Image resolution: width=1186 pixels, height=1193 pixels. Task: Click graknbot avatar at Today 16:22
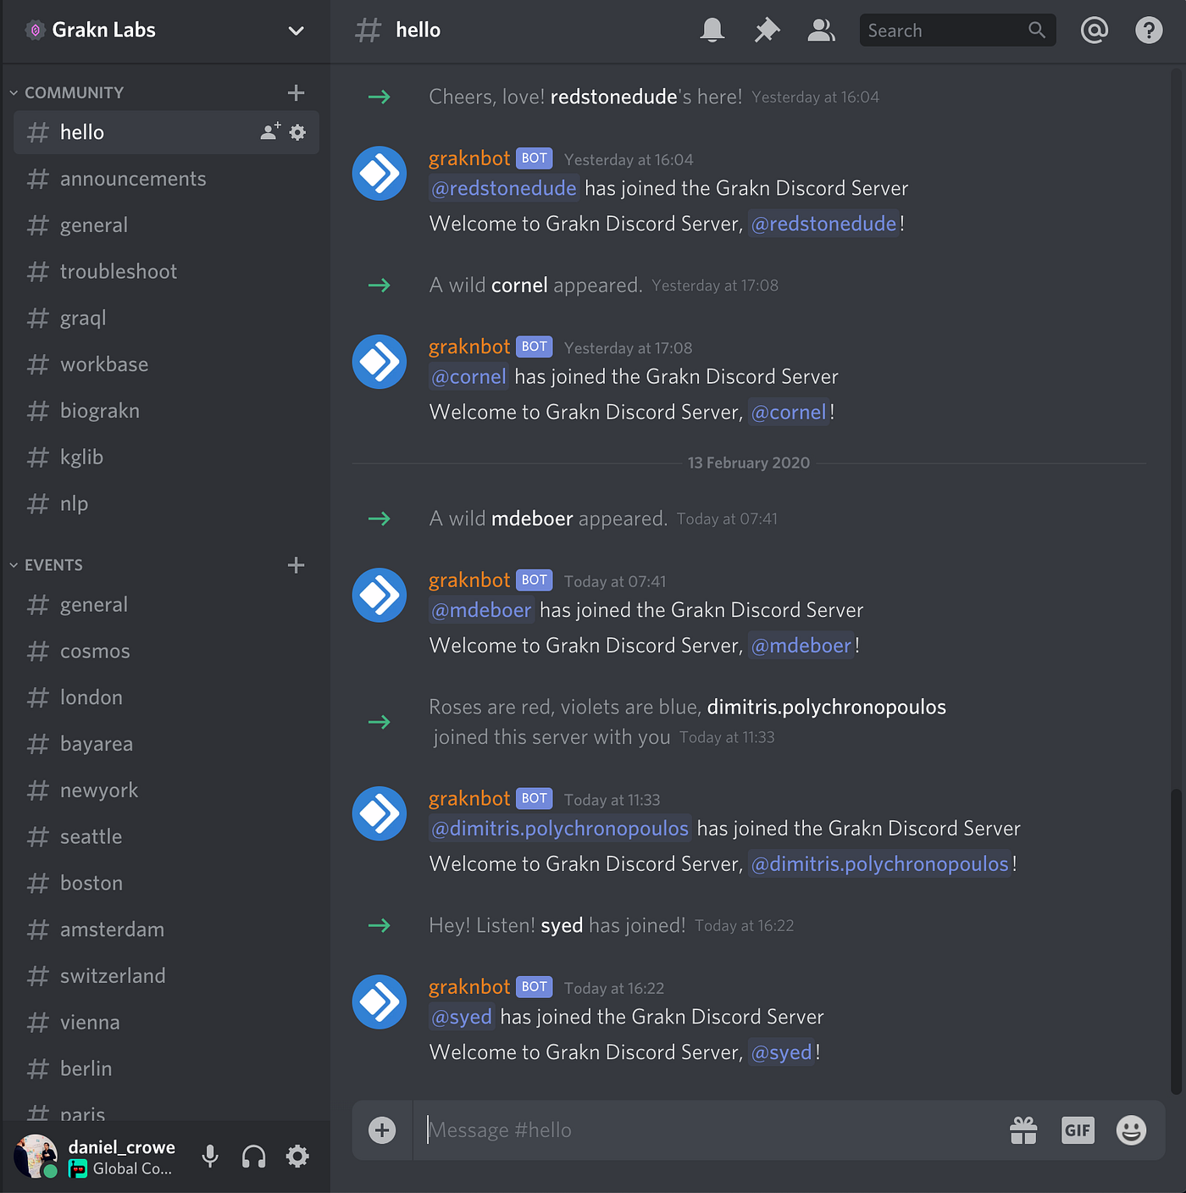(x=380, y=1002)
